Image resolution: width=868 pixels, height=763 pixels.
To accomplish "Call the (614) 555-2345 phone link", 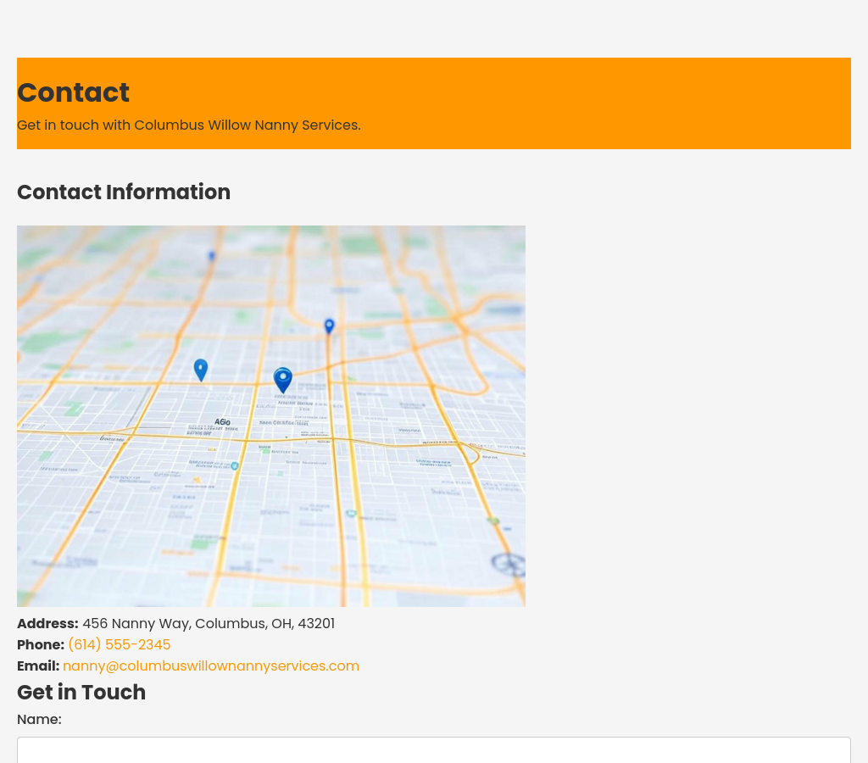I will coord(119,644).
